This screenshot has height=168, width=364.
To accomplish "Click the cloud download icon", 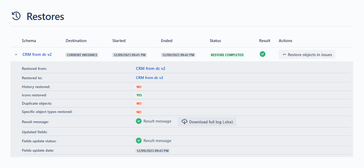I will point(184,122).
